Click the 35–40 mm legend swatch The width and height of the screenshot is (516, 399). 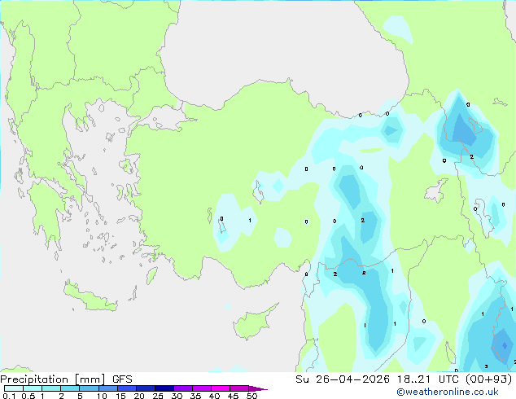pyautogui.click(x=201, y=388)
